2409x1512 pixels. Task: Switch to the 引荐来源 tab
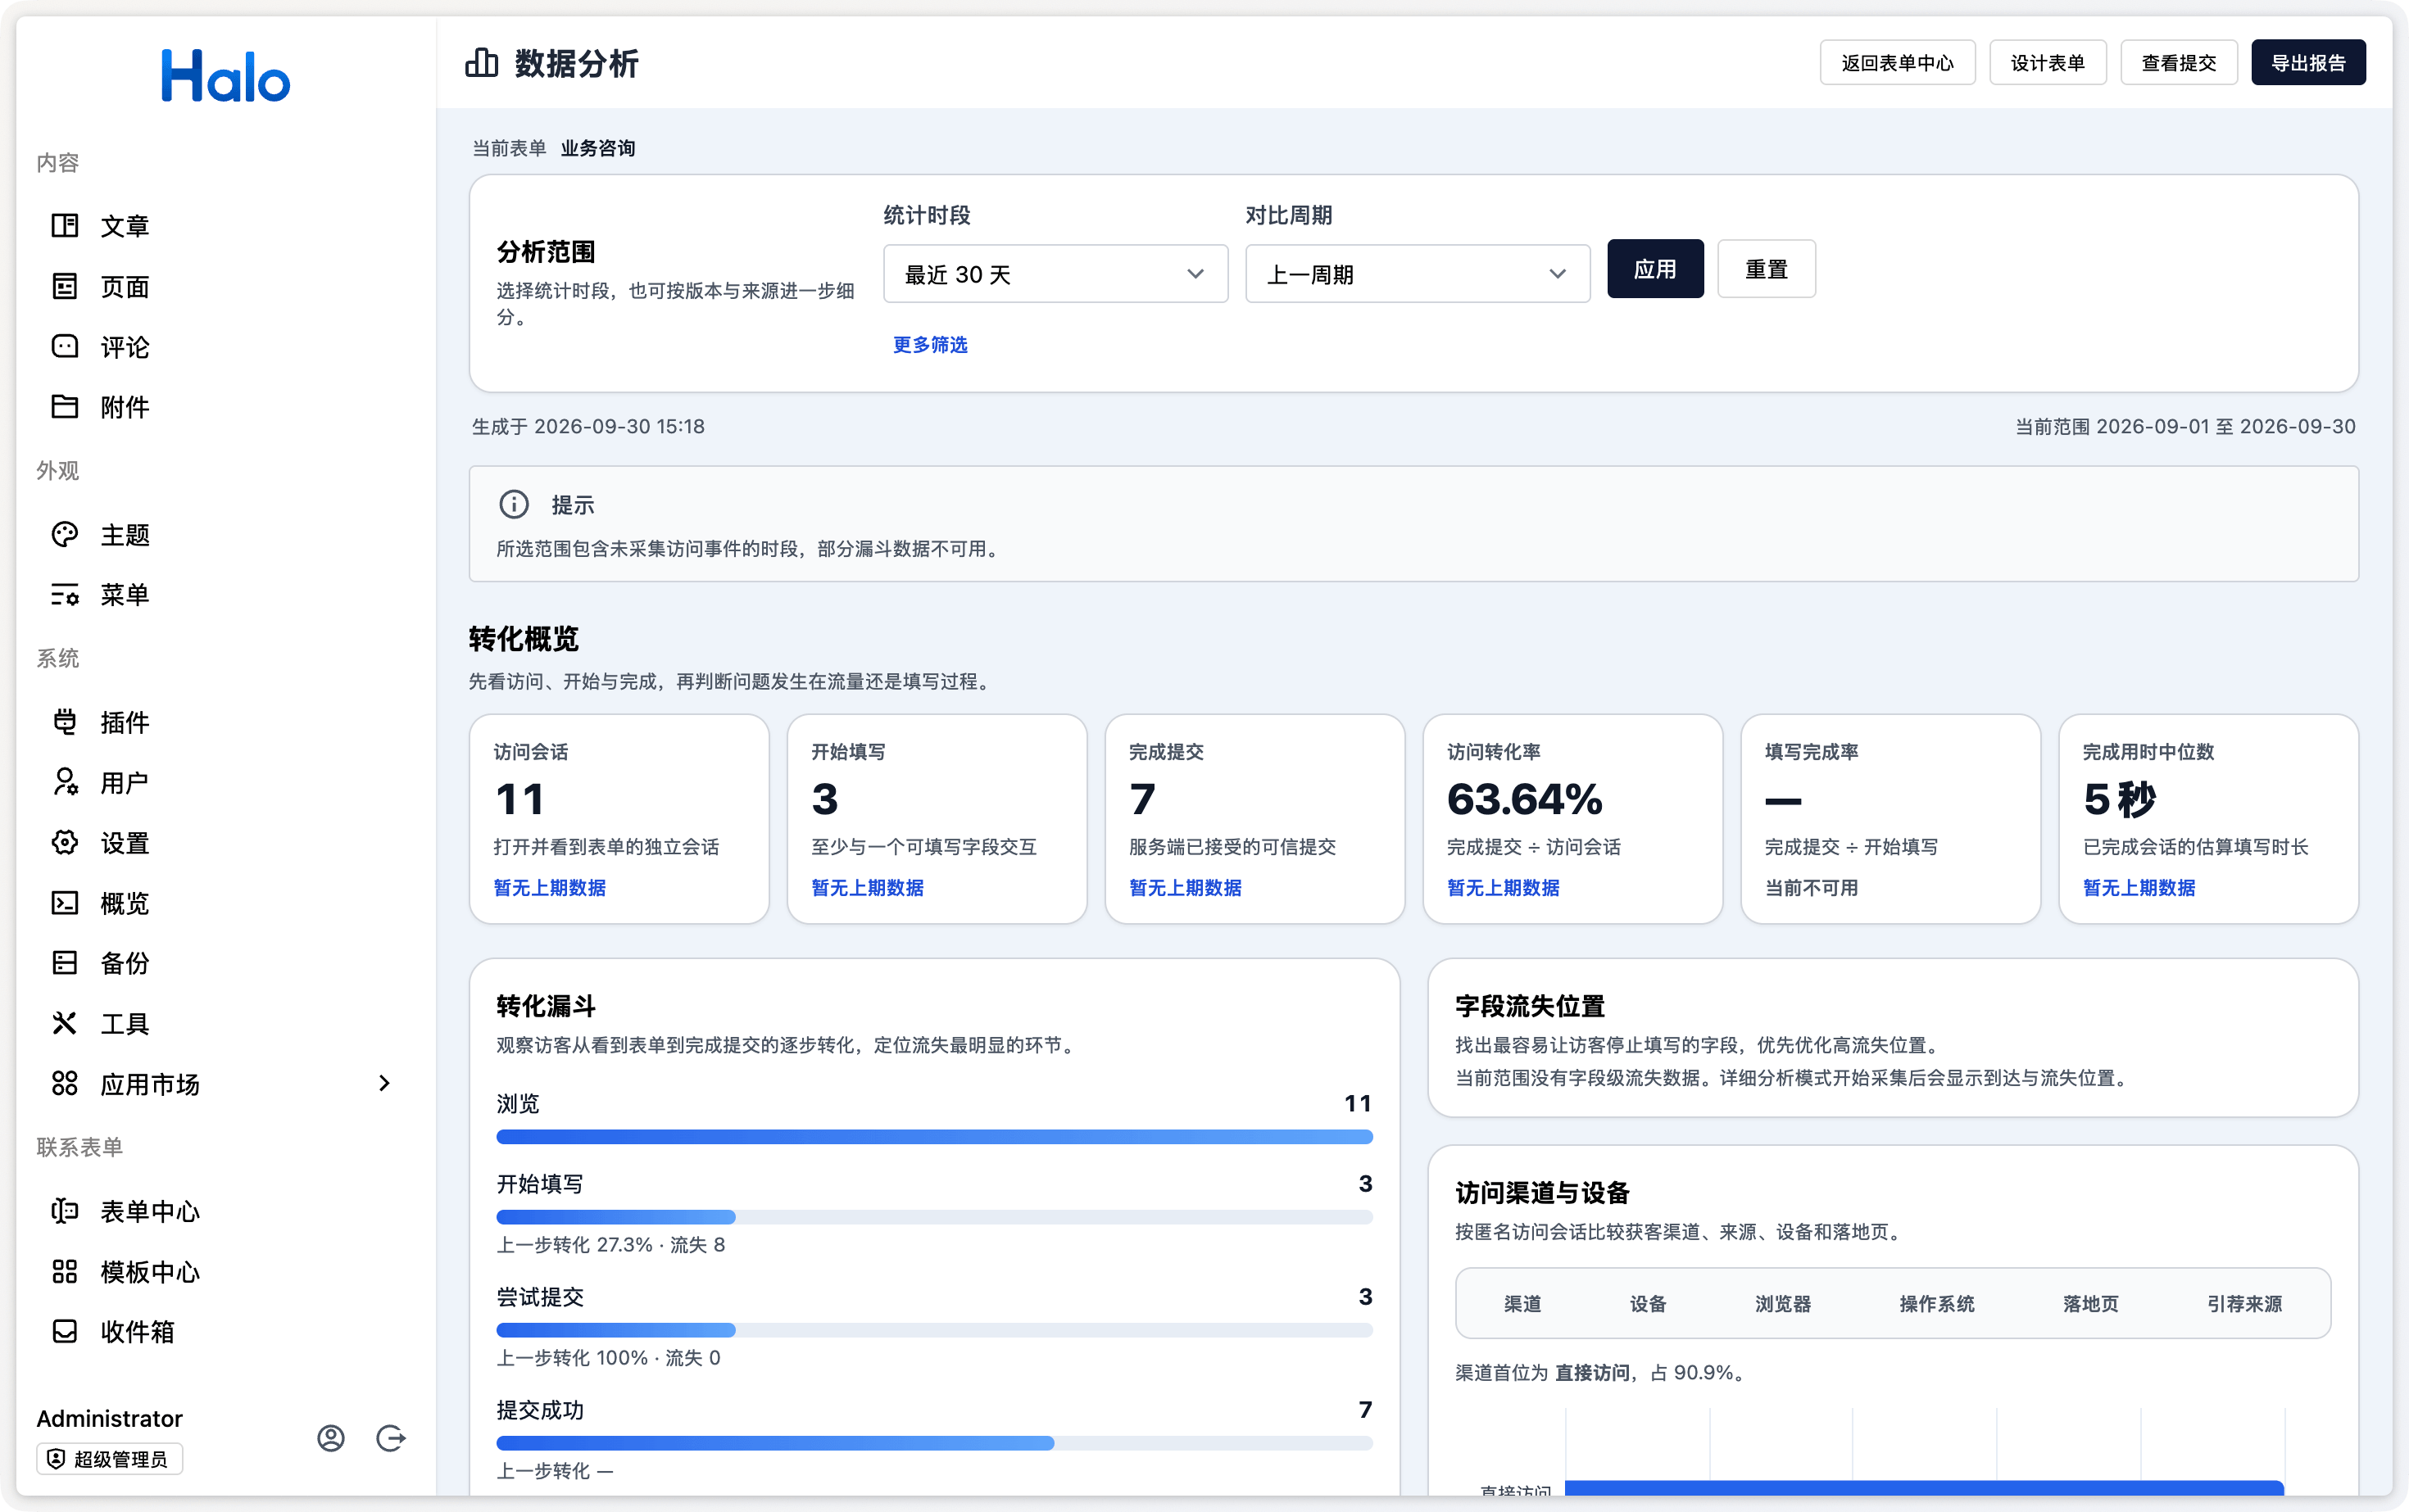pos(2245,1304)
